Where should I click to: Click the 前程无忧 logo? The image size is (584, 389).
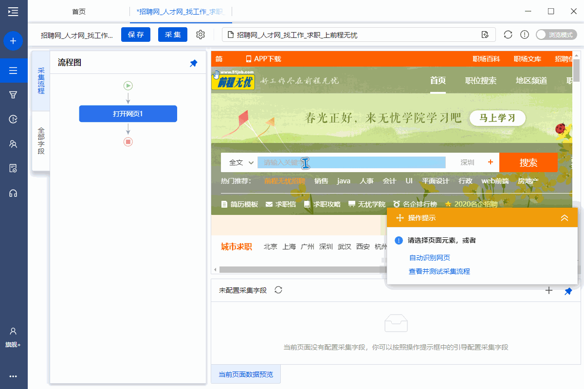click(x=233, y=81)
